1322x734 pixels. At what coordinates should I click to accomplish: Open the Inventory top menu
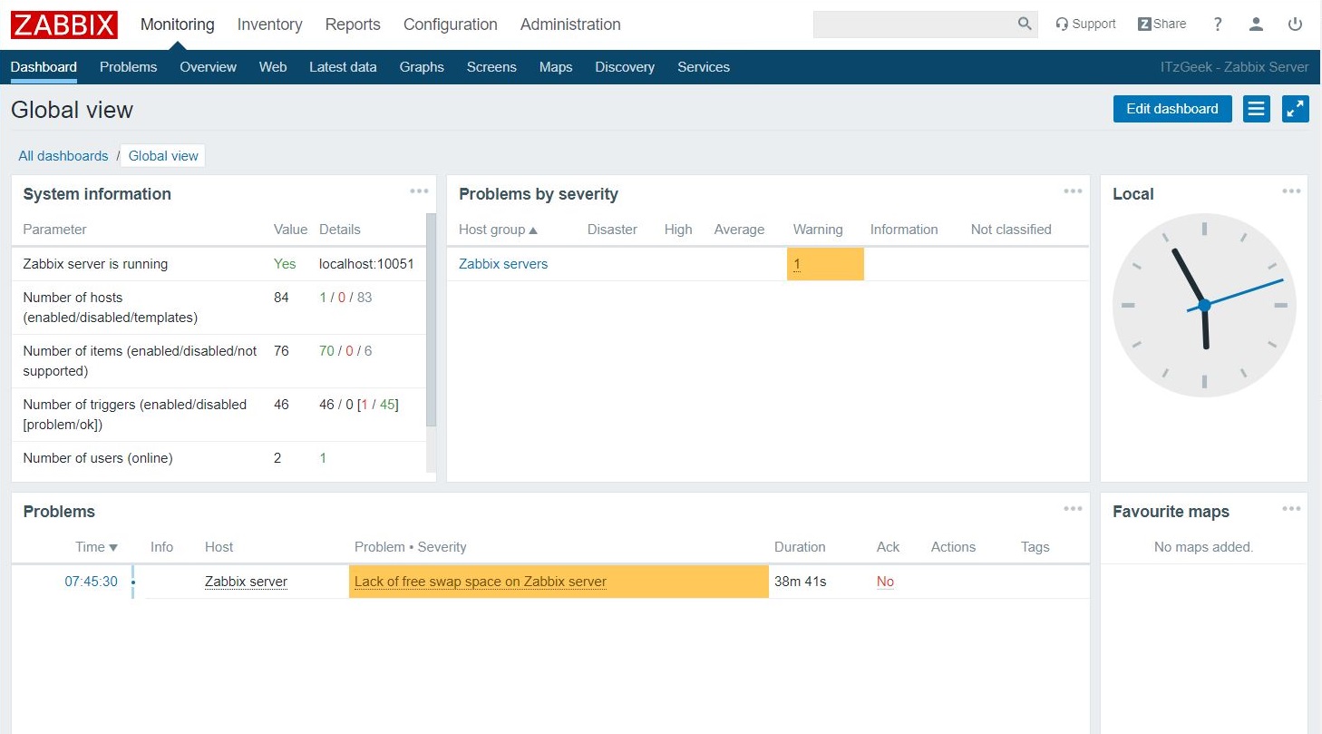click(270, 24)
